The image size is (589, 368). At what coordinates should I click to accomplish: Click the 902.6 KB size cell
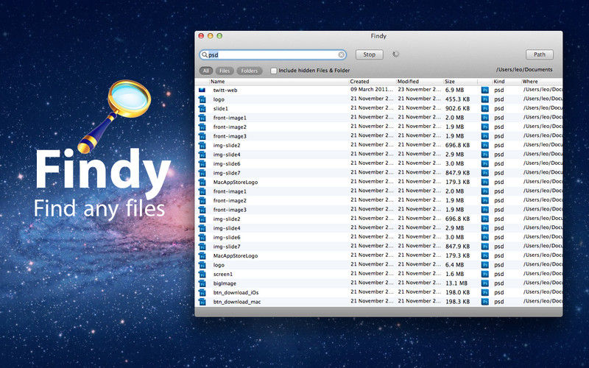click(457, 108)
